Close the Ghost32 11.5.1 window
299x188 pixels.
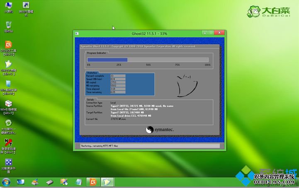pos(219,33)
